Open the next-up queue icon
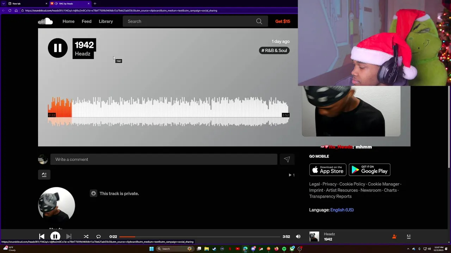Screen dimensions: 451x253 pos(409,237)
